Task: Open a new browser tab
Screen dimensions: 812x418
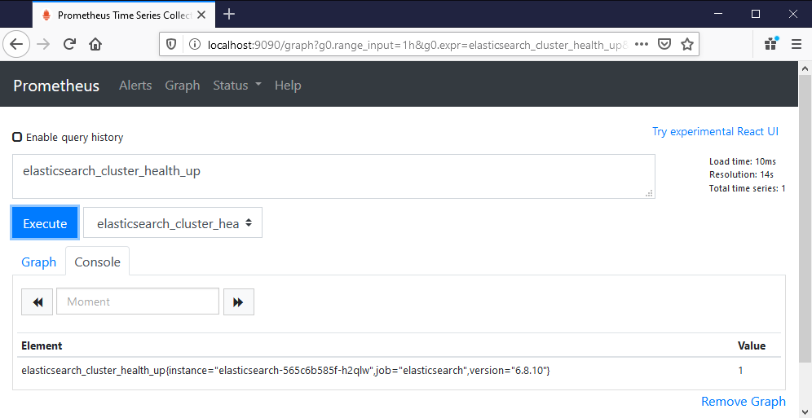Action: 229,14
